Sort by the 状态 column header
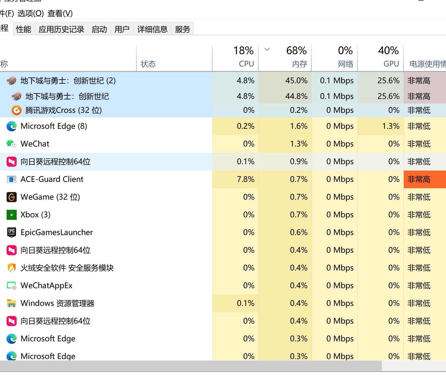Screen dimensions: 446x378 (174, 58)
